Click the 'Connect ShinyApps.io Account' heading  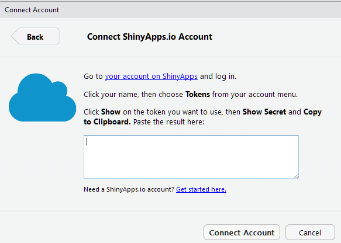pos(150,37)
